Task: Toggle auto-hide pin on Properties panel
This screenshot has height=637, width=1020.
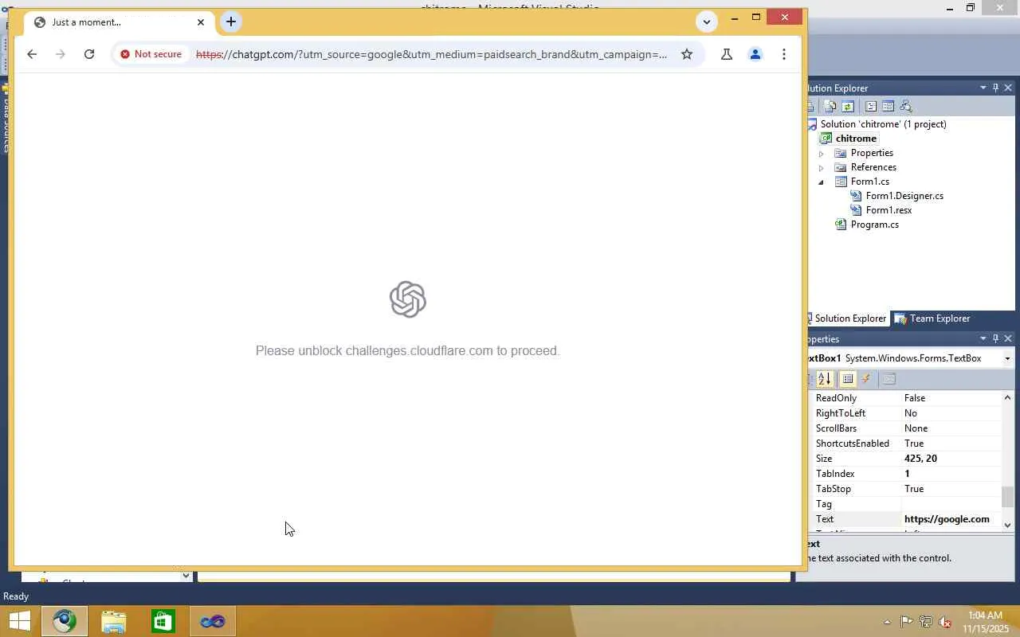Action: point(995,338)
